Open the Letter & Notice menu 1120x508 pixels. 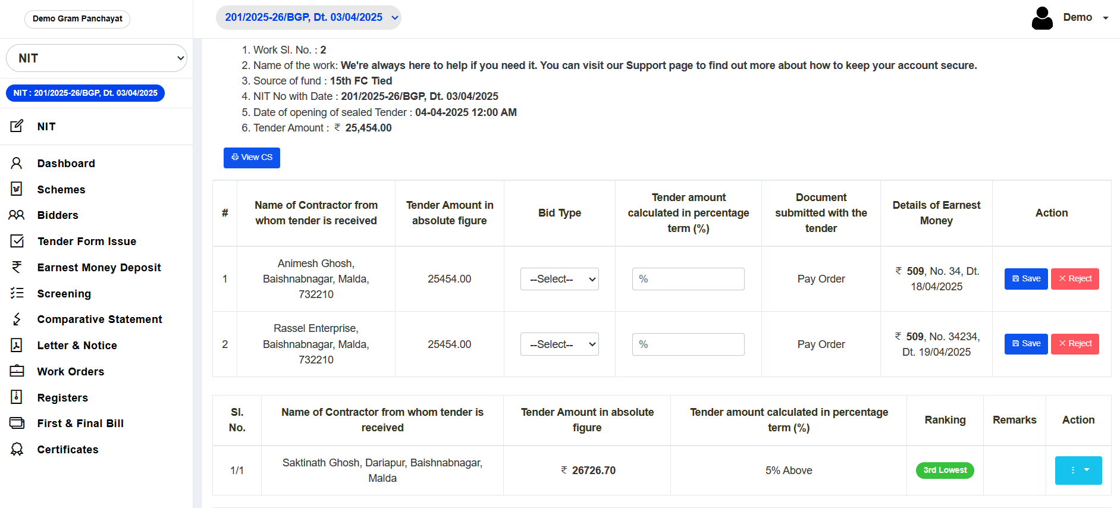[77, 346]
